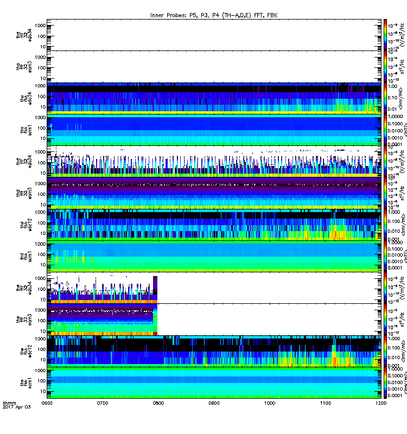
Task: Click the '2017 Apr 03' date label
Action: coord(17,407)
